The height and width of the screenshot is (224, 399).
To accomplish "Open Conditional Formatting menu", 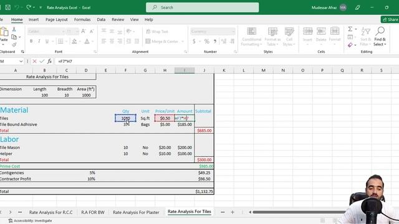I will 251,37.
